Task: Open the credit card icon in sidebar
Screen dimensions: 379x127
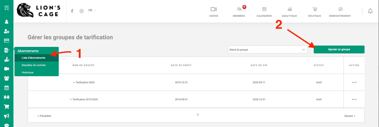Action: click(x=7, y=41)
